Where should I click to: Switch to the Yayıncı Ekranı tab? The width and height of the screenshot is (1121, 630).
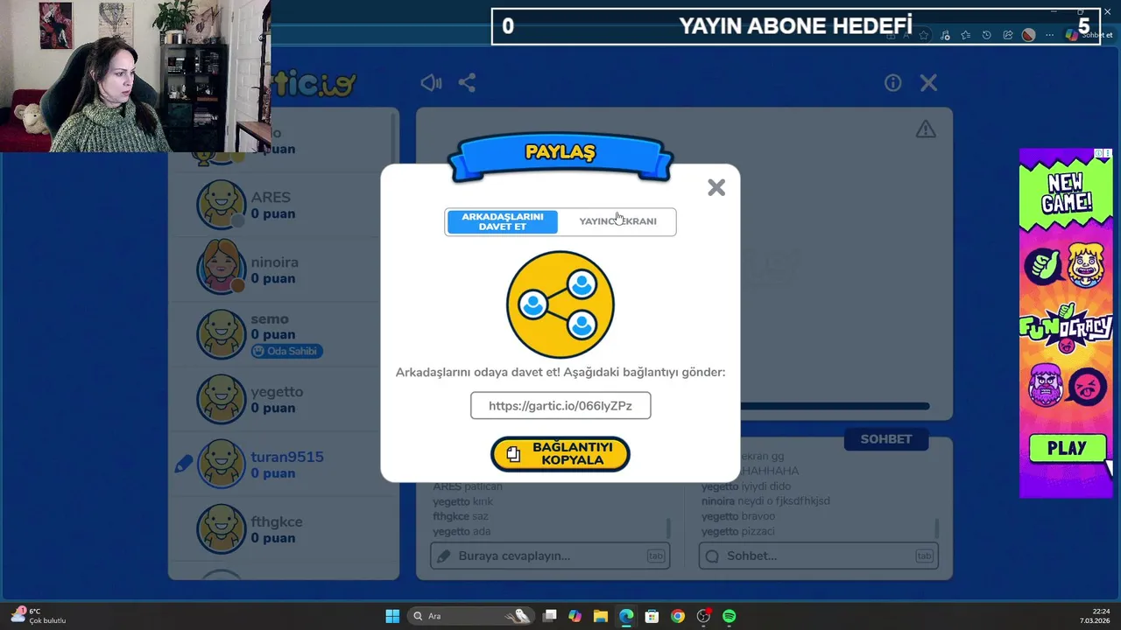[617, 221]
